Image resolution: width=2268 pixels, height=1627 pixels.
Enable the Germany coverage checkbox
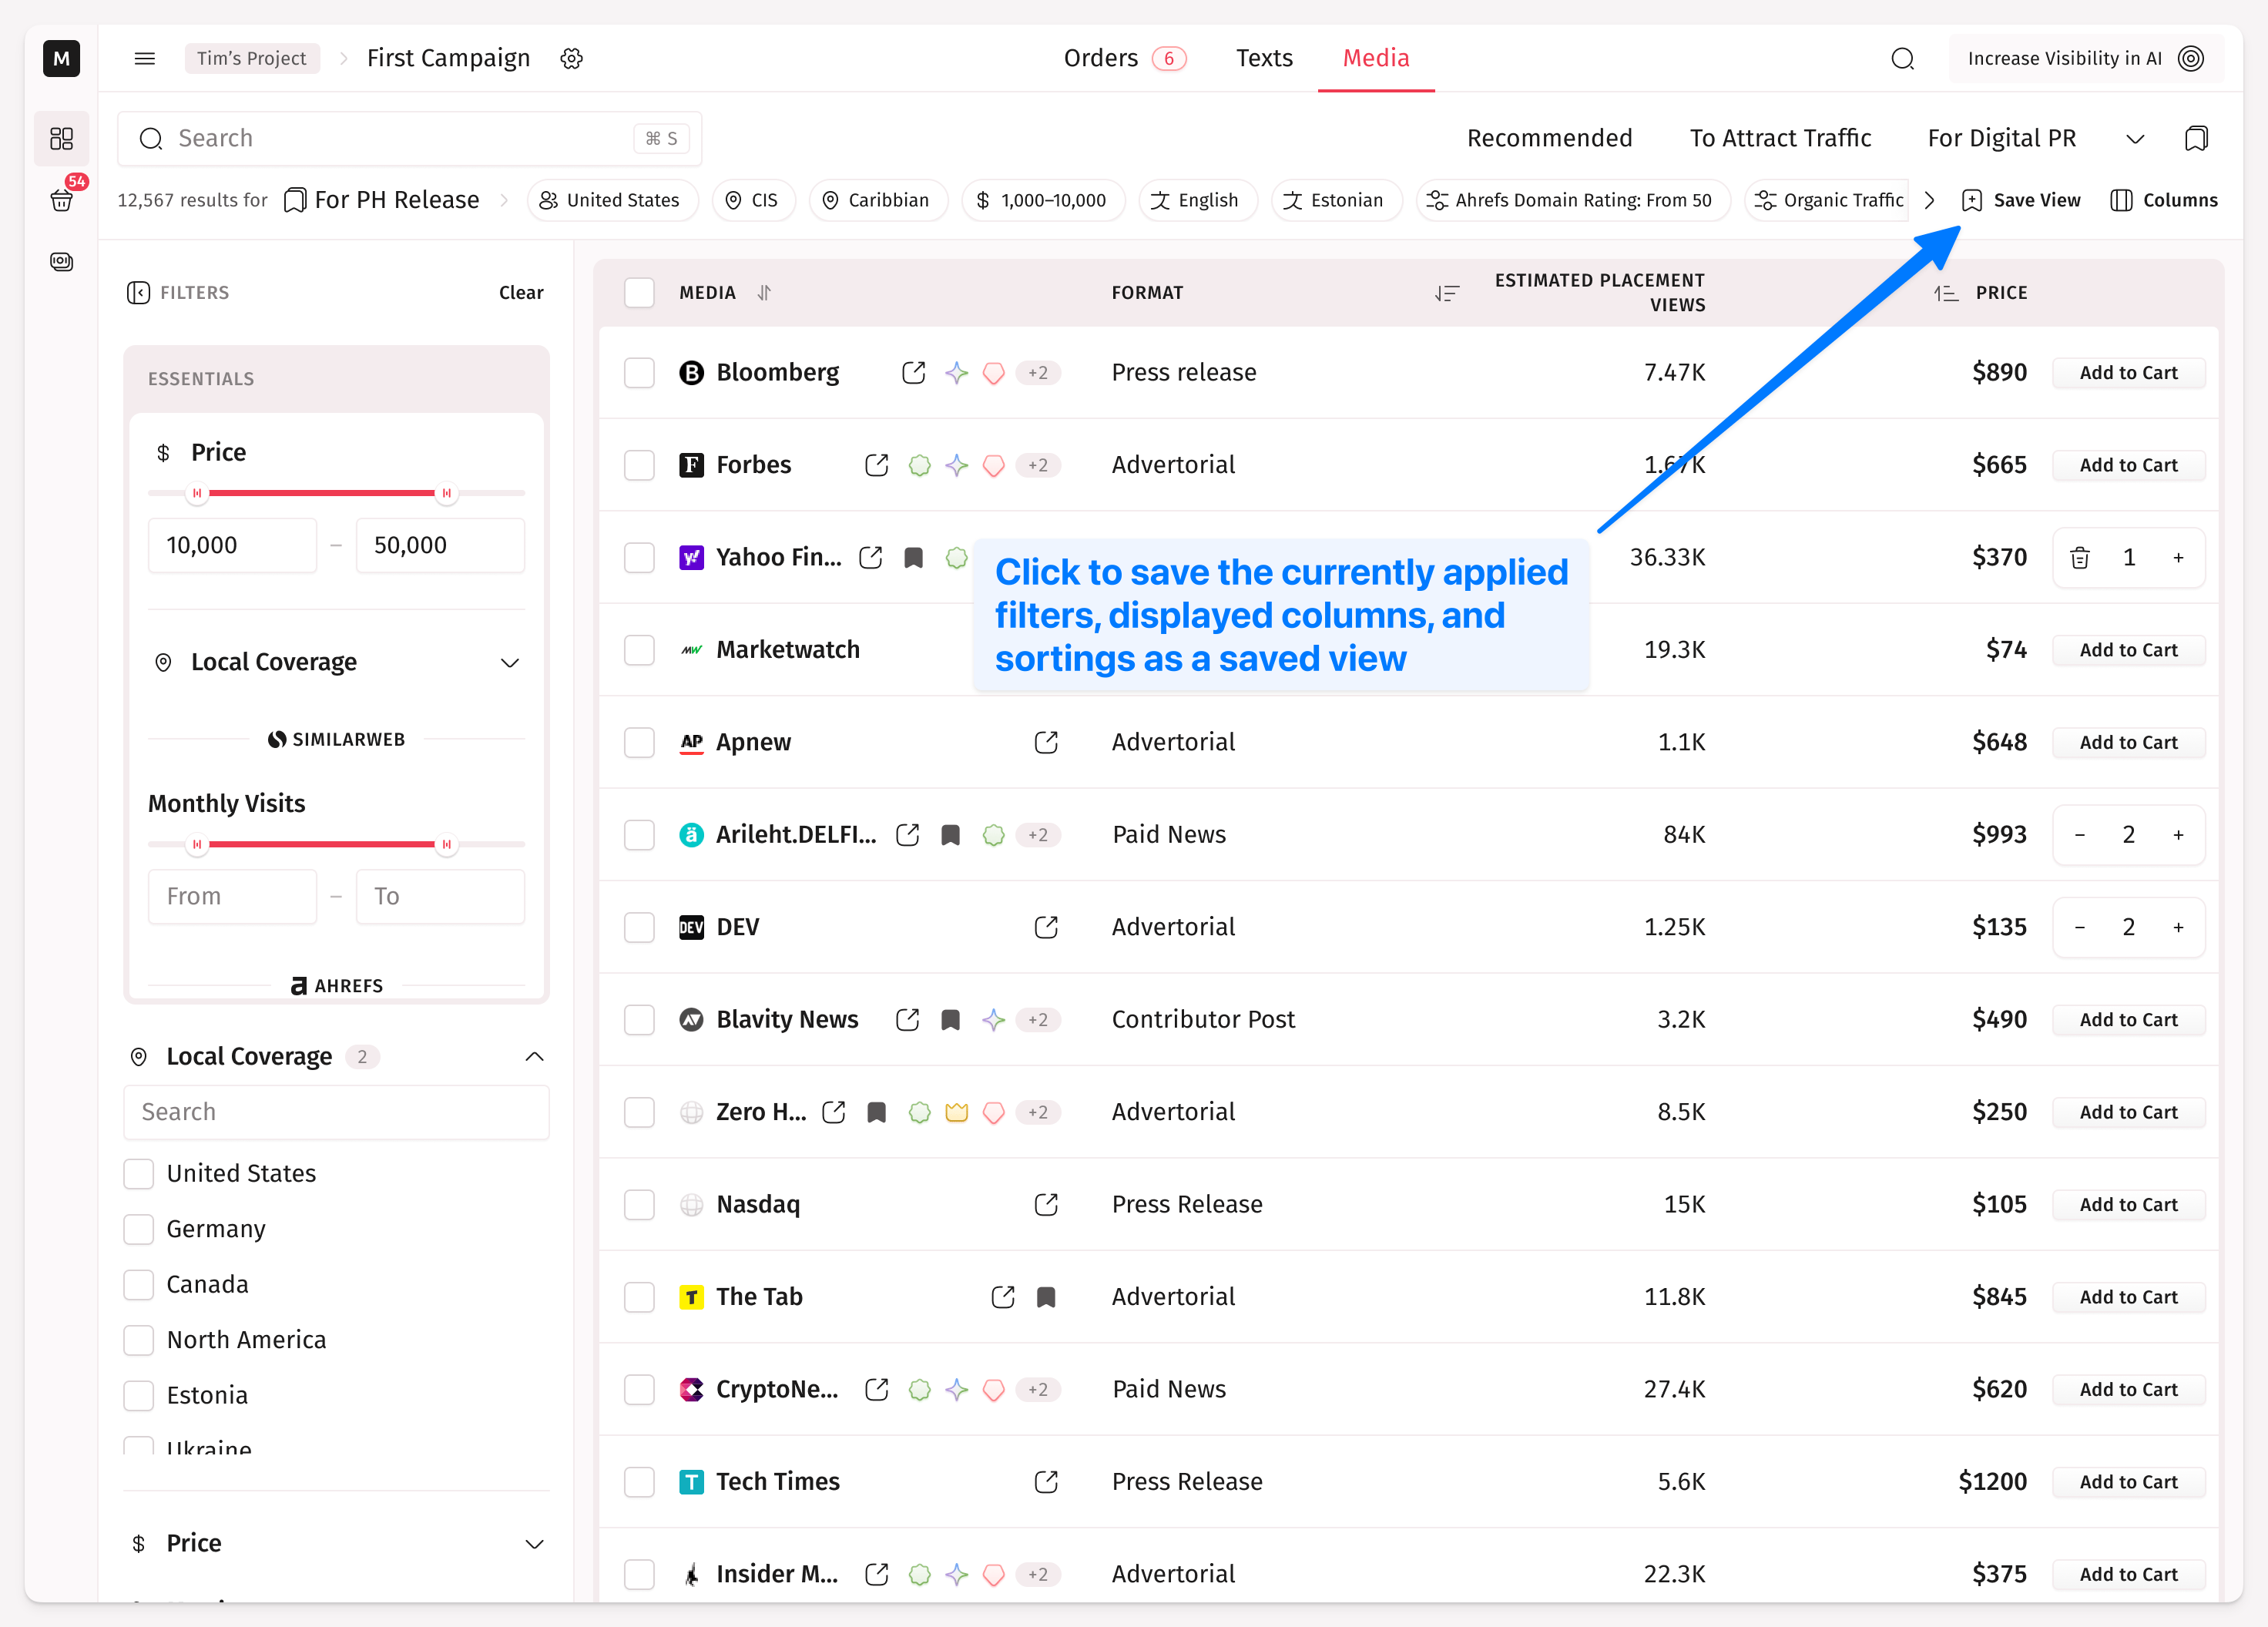[x=139, y=1229]
